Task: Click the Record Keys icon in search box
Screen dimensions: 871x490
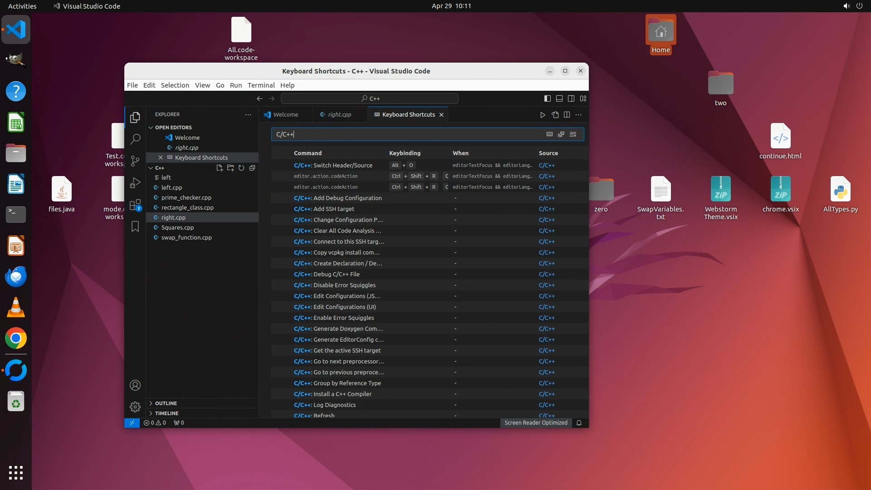Action: [x=549, y=134]
